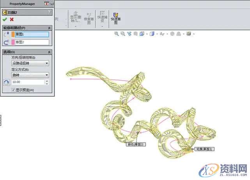This screenshot has height=180, width=250.
Task: Open the 快速草图 rapid sketch tool
Action: tap(116, 18)
